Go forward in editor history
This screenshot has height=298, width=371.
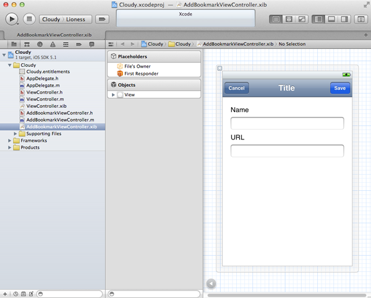tap(132, 44)
